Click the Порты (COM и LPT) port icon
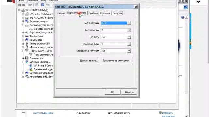Screen dimensions: 209x117 (x=27, y=51)
